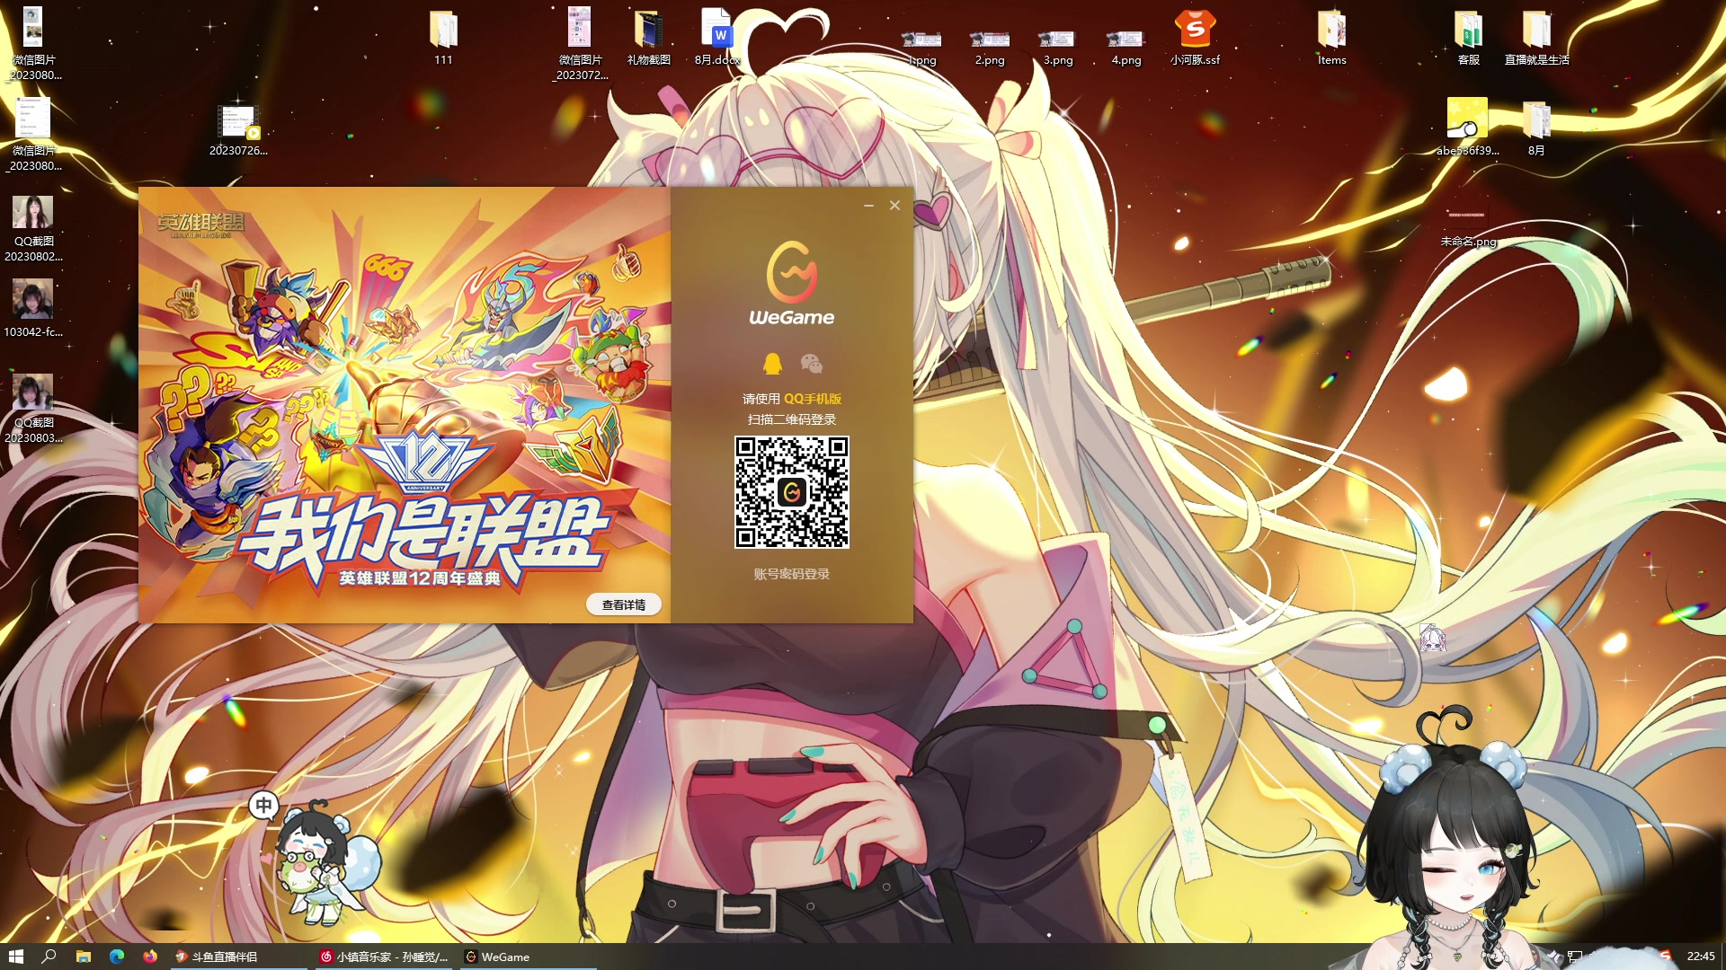The height and width of the screenshot is (970, 1726).
Task: Open the Windows Start menu
Action: [15, 957]
